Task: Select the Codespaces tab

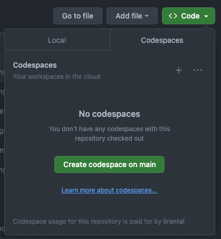Action: (162, 40)
